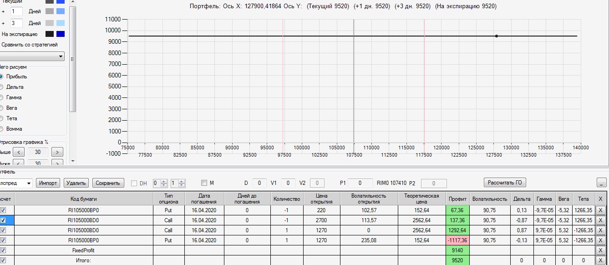Click the black dot marker on profit line
The width and height of the screenshot is (609, 265).
click(x=496, y=36)
